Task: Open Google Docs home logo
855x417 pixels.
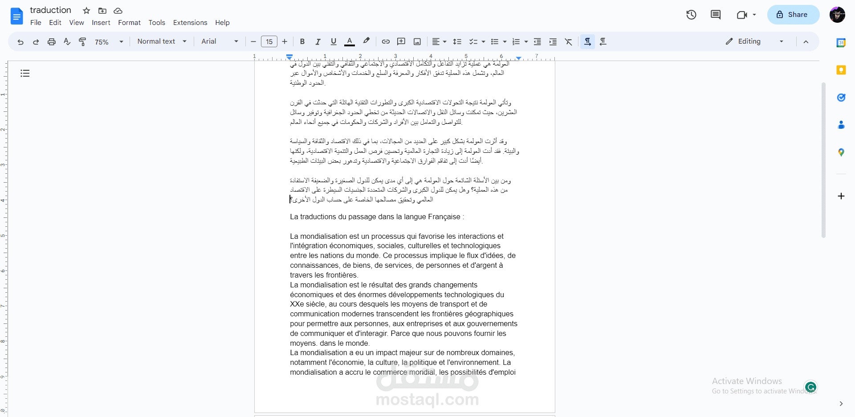Action: [x=16, y=16]
